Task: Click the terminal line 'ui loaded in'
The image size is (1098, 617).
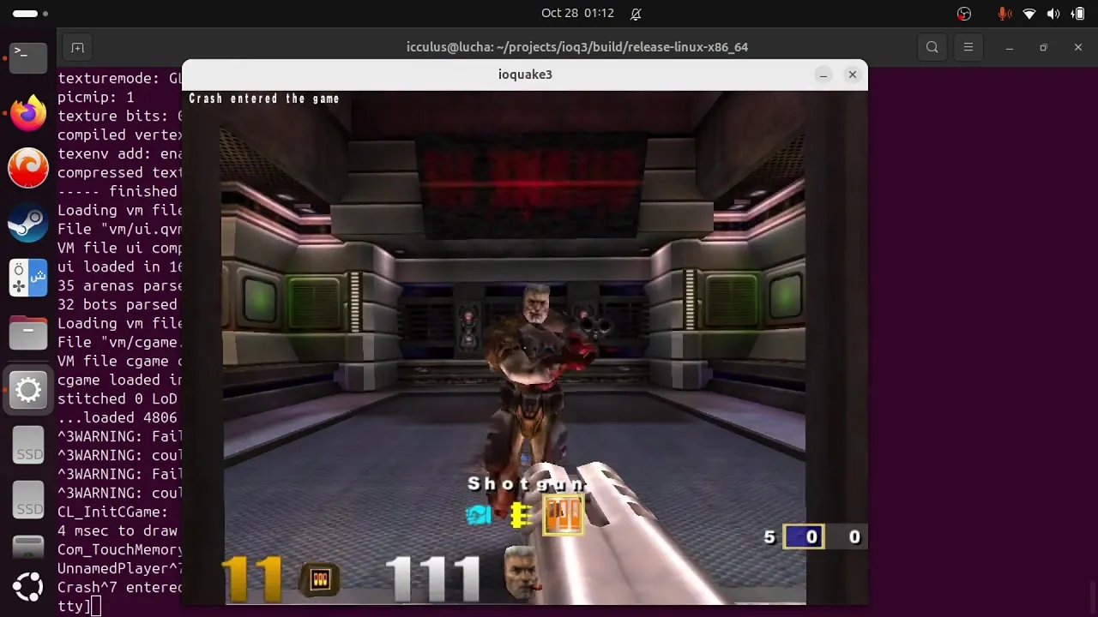Action: point(120,267)
